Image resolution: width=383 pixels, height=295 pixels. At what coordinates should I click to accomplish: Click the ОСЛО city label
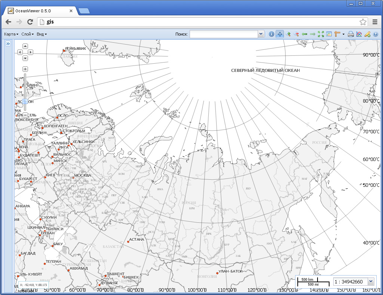pos(63,115)
